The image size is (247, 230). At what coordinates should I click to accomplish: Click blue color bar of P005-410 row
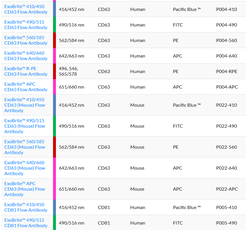pyautogui.click(x=54, y=207)
